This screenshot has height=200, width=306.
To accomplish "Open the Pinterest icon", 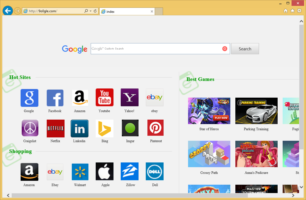I will click(156, 128).
